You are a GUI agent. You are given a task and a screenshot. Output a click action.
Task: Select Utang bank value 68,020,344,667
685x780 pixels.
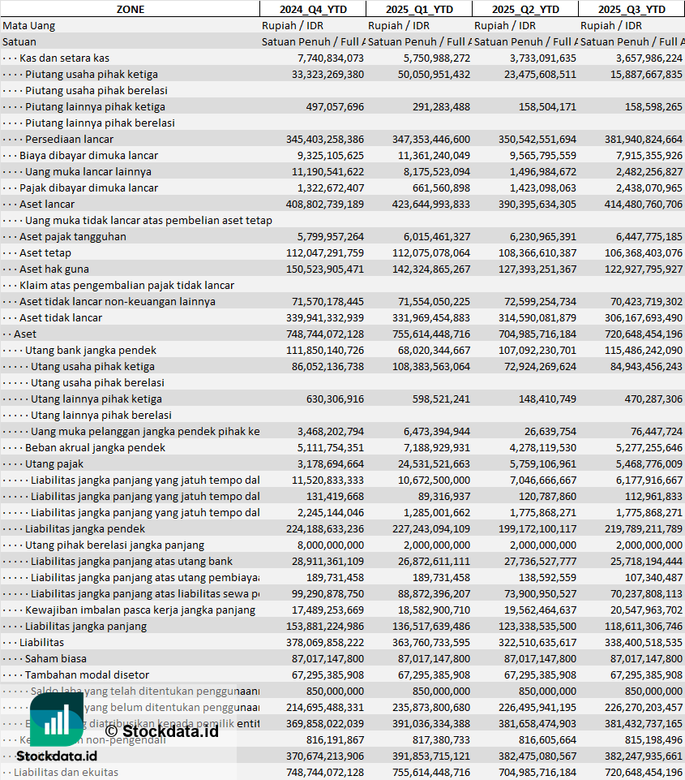434,350
